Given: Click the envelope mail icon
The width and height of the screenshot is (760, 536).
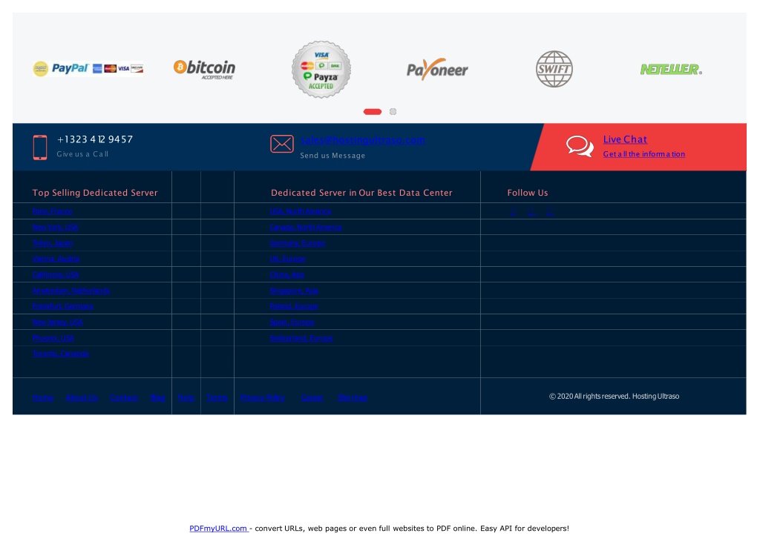Looking at the screenshot, I should click(281, 144).
